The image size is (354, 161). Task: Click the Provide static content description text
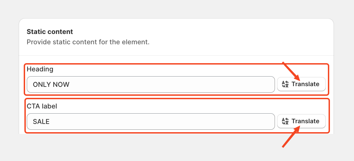click(88, 42)
